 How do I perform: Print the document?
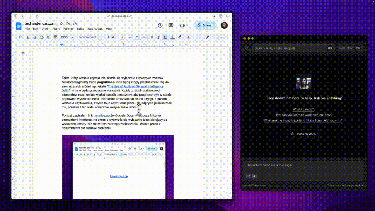[42, 37]
